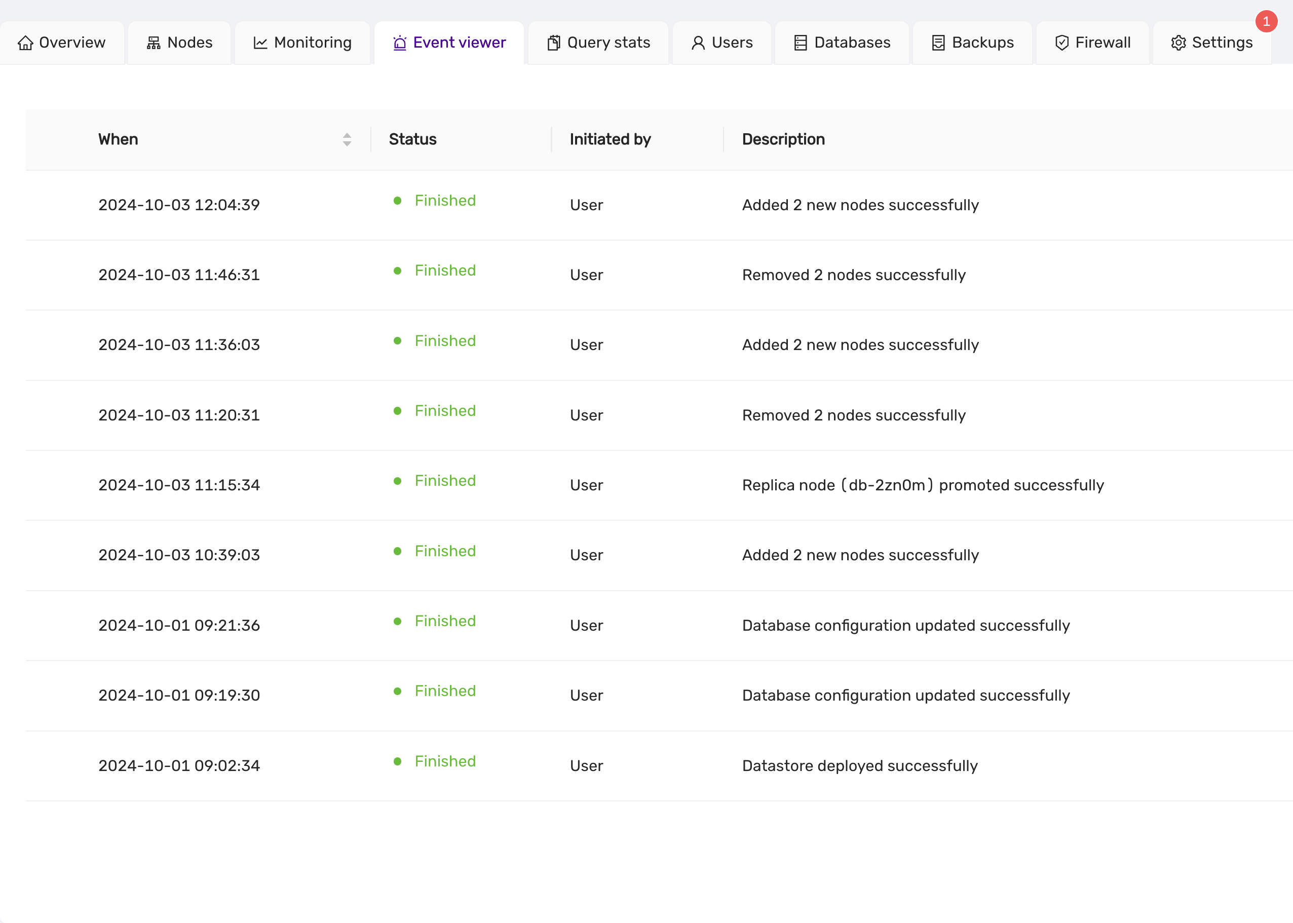Screen dimensions: 1293x923
Task: Click the Settings gear icon
Action: (x=1178, y=43)
